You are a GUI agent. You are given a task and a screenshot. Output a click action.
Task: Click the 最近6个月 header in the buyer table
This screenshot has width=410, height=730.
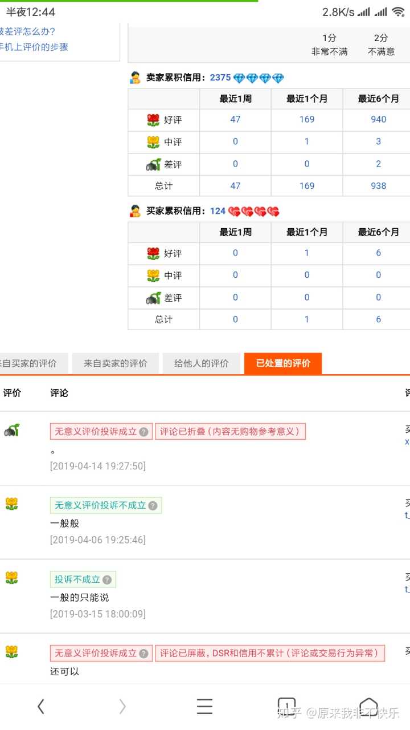(378, 232)
